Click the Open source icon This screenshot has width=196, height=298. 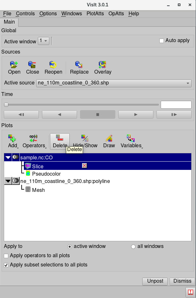pos(14,65)
